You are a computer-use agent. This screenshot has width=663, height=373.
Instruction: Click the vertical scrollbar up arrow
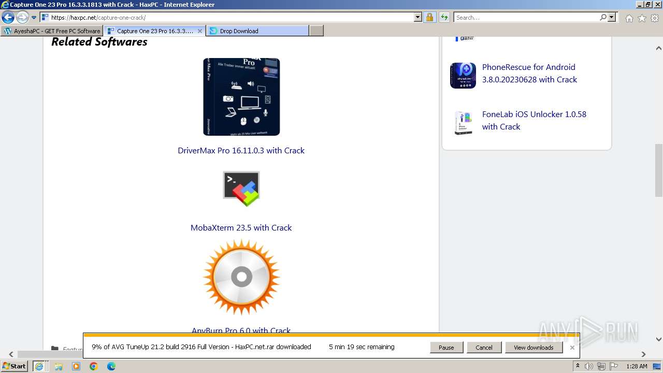[659, 48]
